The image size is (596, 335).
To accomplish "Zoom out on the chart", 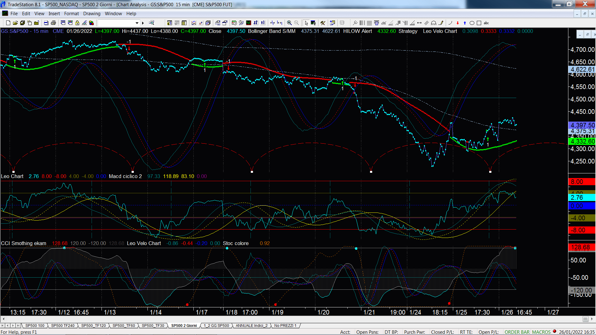I will click(x=296, y=23).
